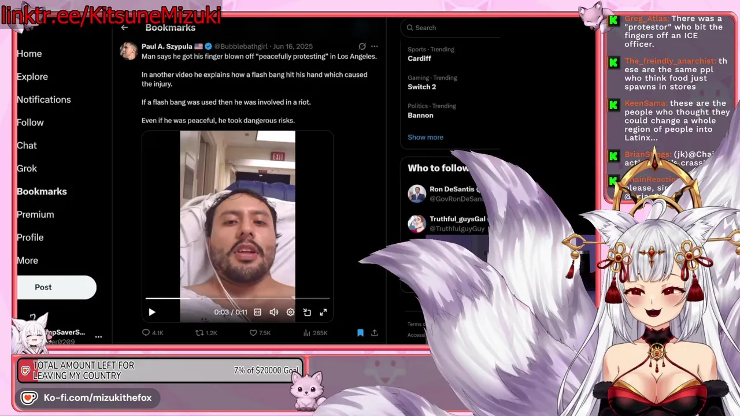Open Follow in the sidebar
Screen dimensions: 740x416
pos(30,122)
